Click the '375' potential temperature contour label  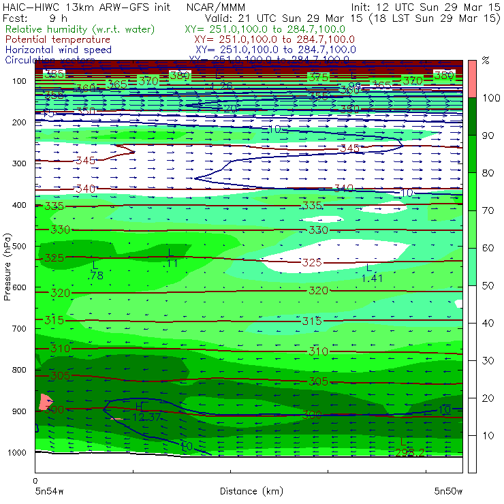tap(318, 77)
